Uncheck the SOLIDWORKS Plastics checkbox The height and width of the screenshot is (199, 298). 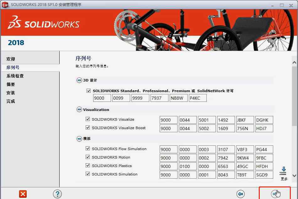(88, 165)
